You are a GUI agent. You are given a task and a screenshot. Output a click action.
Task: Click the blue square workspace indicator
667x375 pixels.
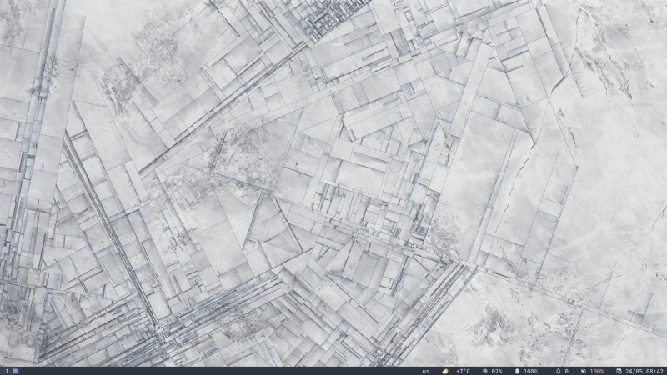point(15,371)
